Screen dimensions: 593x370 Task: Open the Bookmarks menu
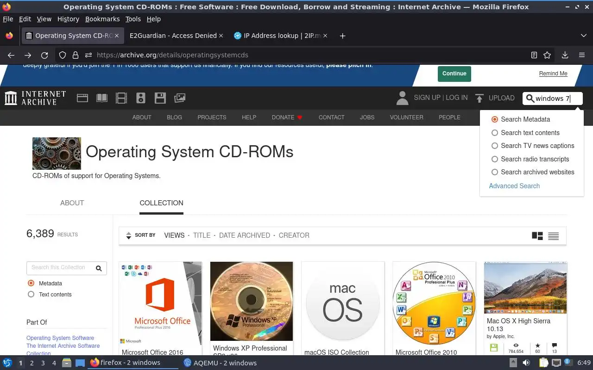[102, 19]
